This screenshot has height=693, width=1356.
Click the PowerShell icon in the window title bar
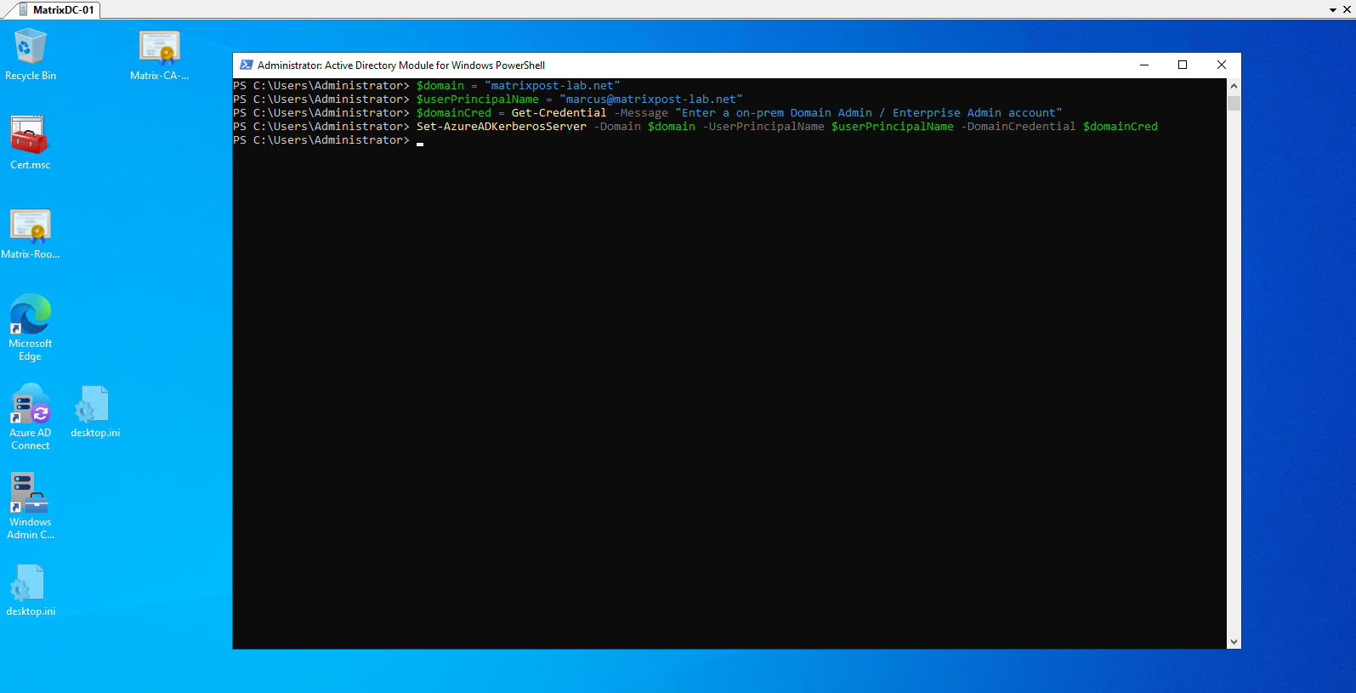(x=247, y=65)
